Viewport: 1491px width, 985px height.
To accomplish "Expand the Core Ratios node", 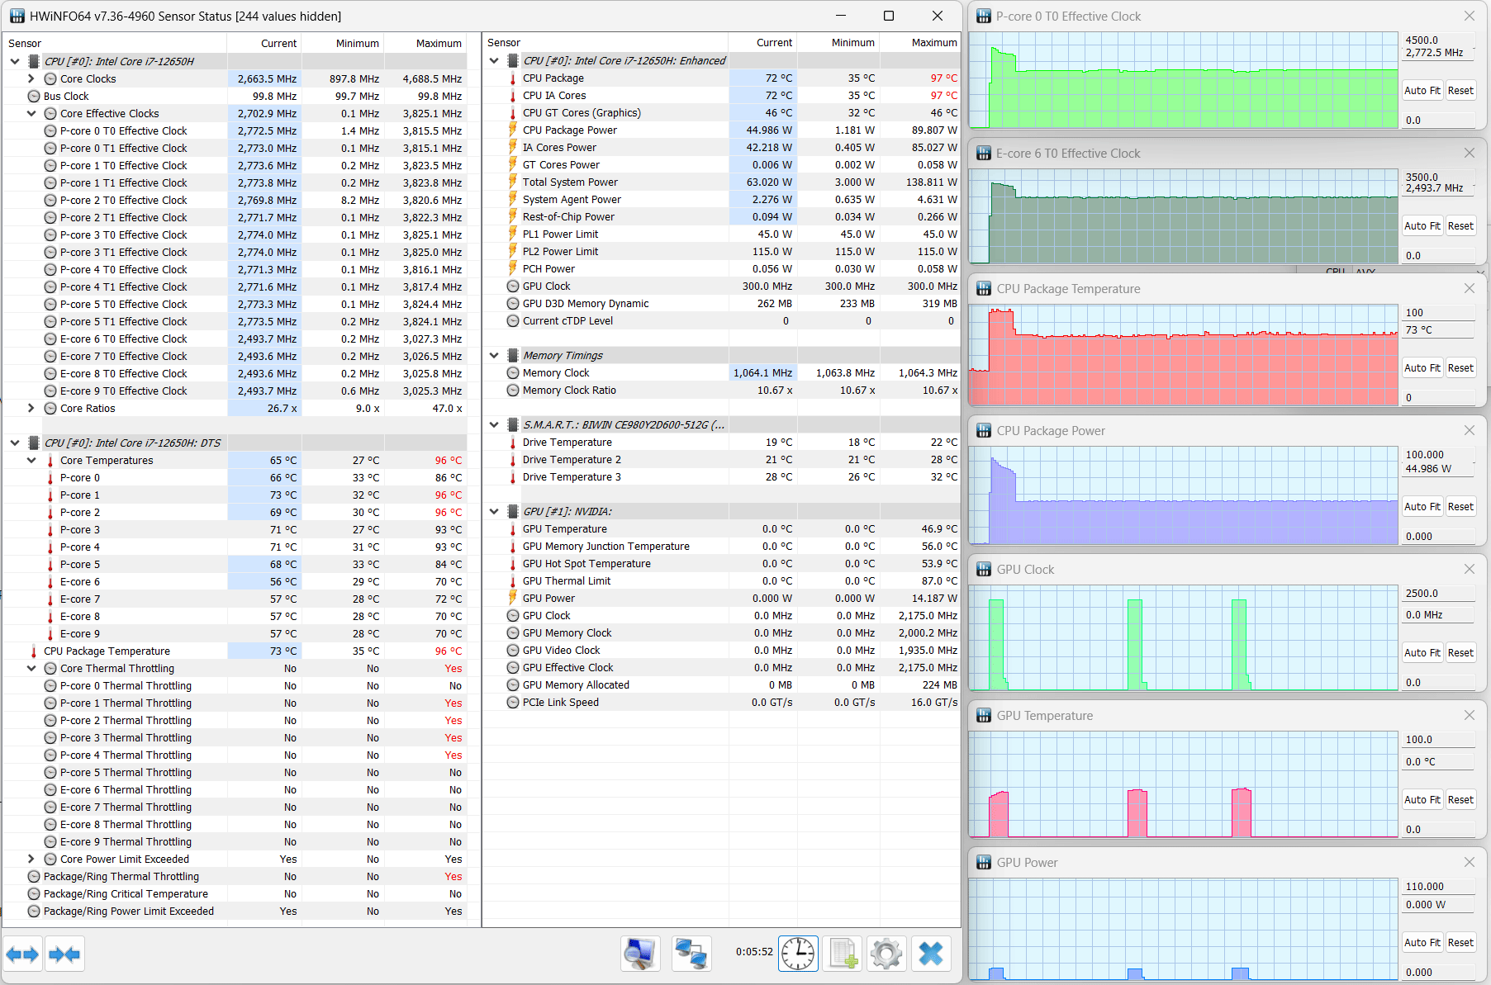I will coord(31,409).
